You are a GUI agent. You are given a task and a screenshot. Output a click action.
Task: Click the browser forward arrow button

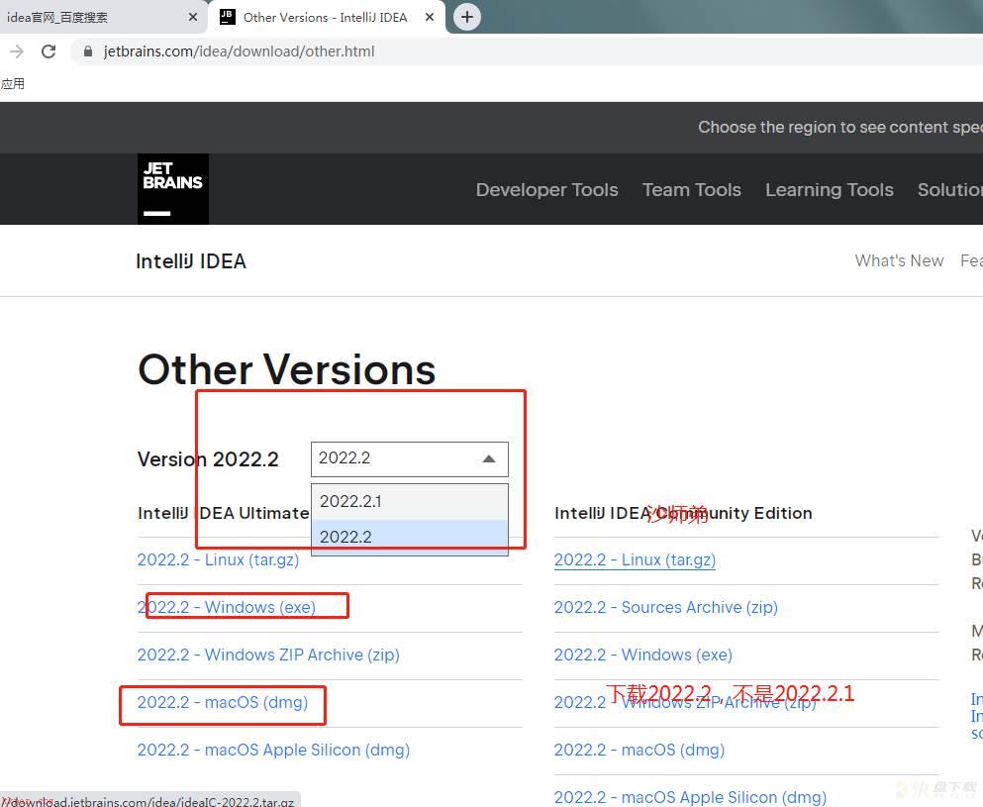[17, 51]
